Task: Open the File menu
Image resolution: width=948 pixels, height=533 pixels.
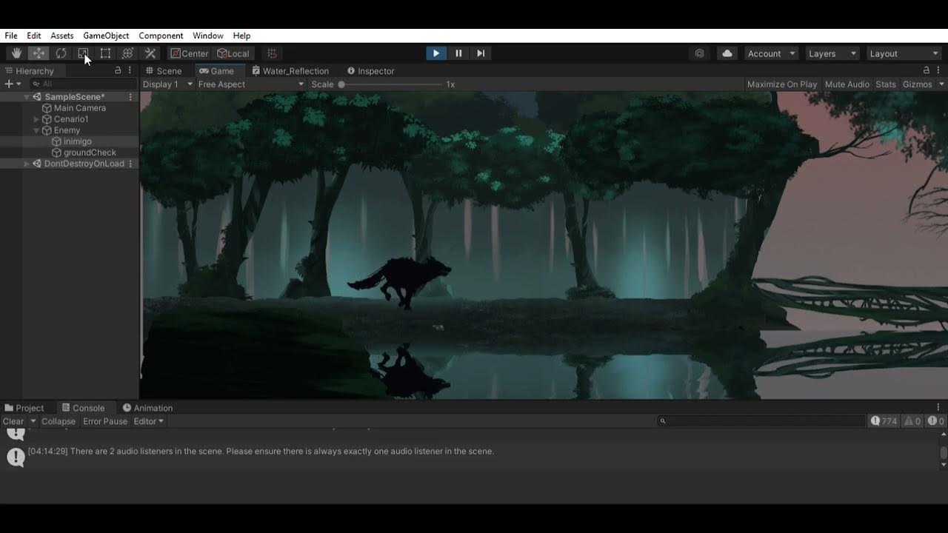Action: [x=11, y=36]
